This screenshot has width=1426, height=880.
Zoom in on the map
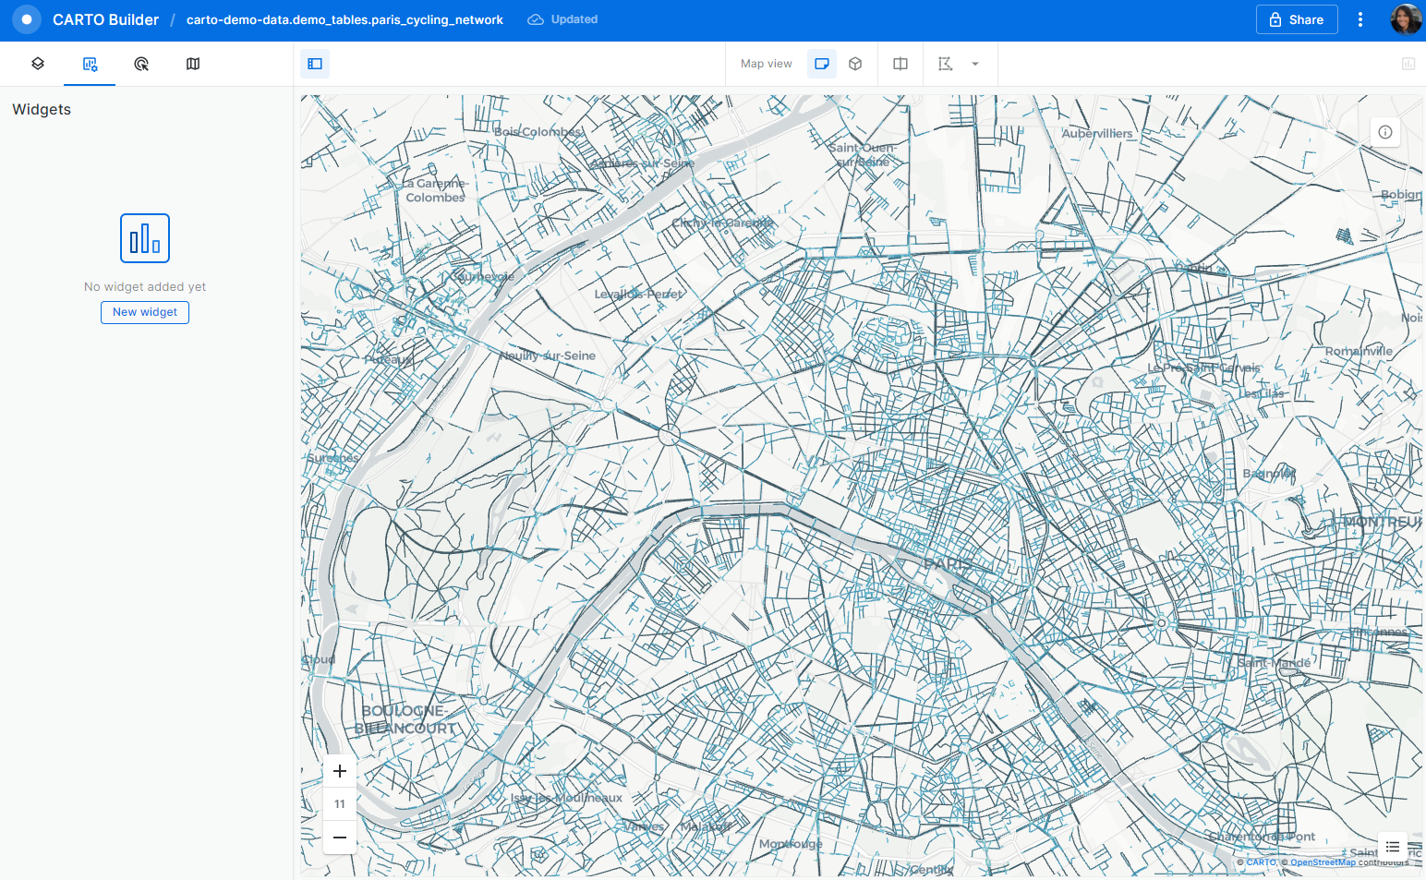click(340, 771)
